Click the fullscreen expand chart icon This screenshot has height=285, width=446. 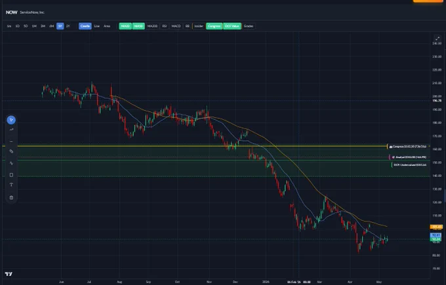(x=437, y=39)
